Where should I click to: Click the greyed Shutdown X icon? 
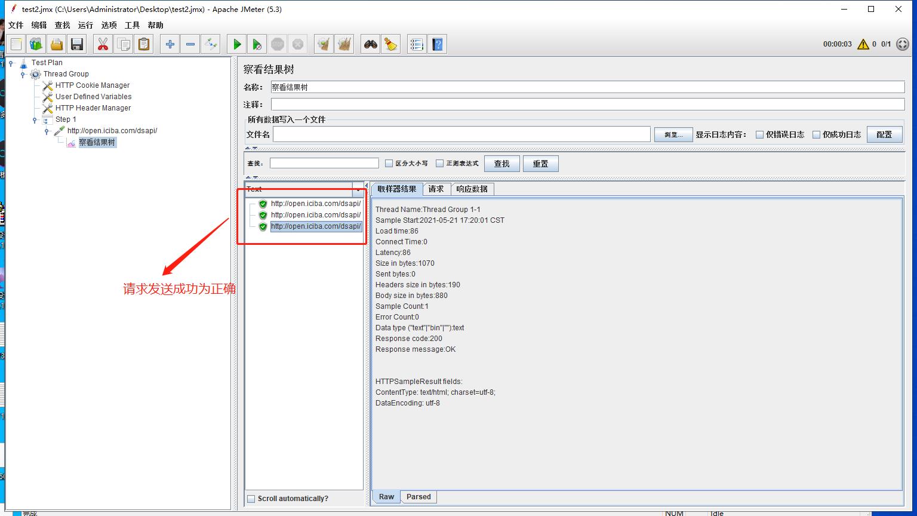tap(298, 44)
